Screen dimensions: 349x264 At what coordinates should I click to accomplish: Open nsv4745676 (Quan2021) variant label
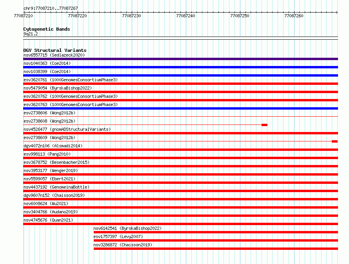pos(48,220)
